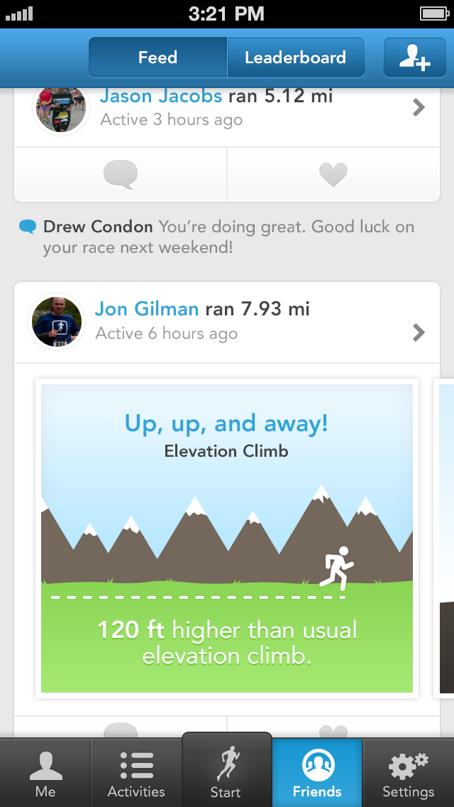The height and width of the screenshot is (807, 454).
Task: Tap Drew Condon's comment speech bubble icon
Action: (x=28, y=227)
